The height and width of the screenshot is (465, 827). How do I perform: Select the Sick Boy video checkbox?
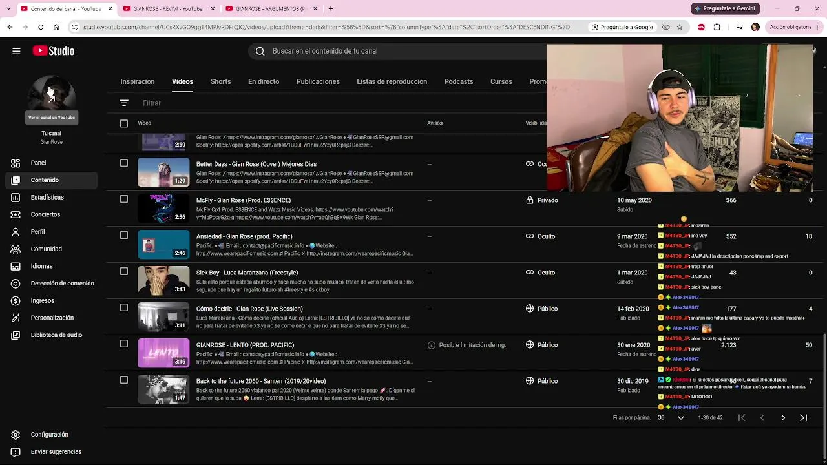point(124,272)
